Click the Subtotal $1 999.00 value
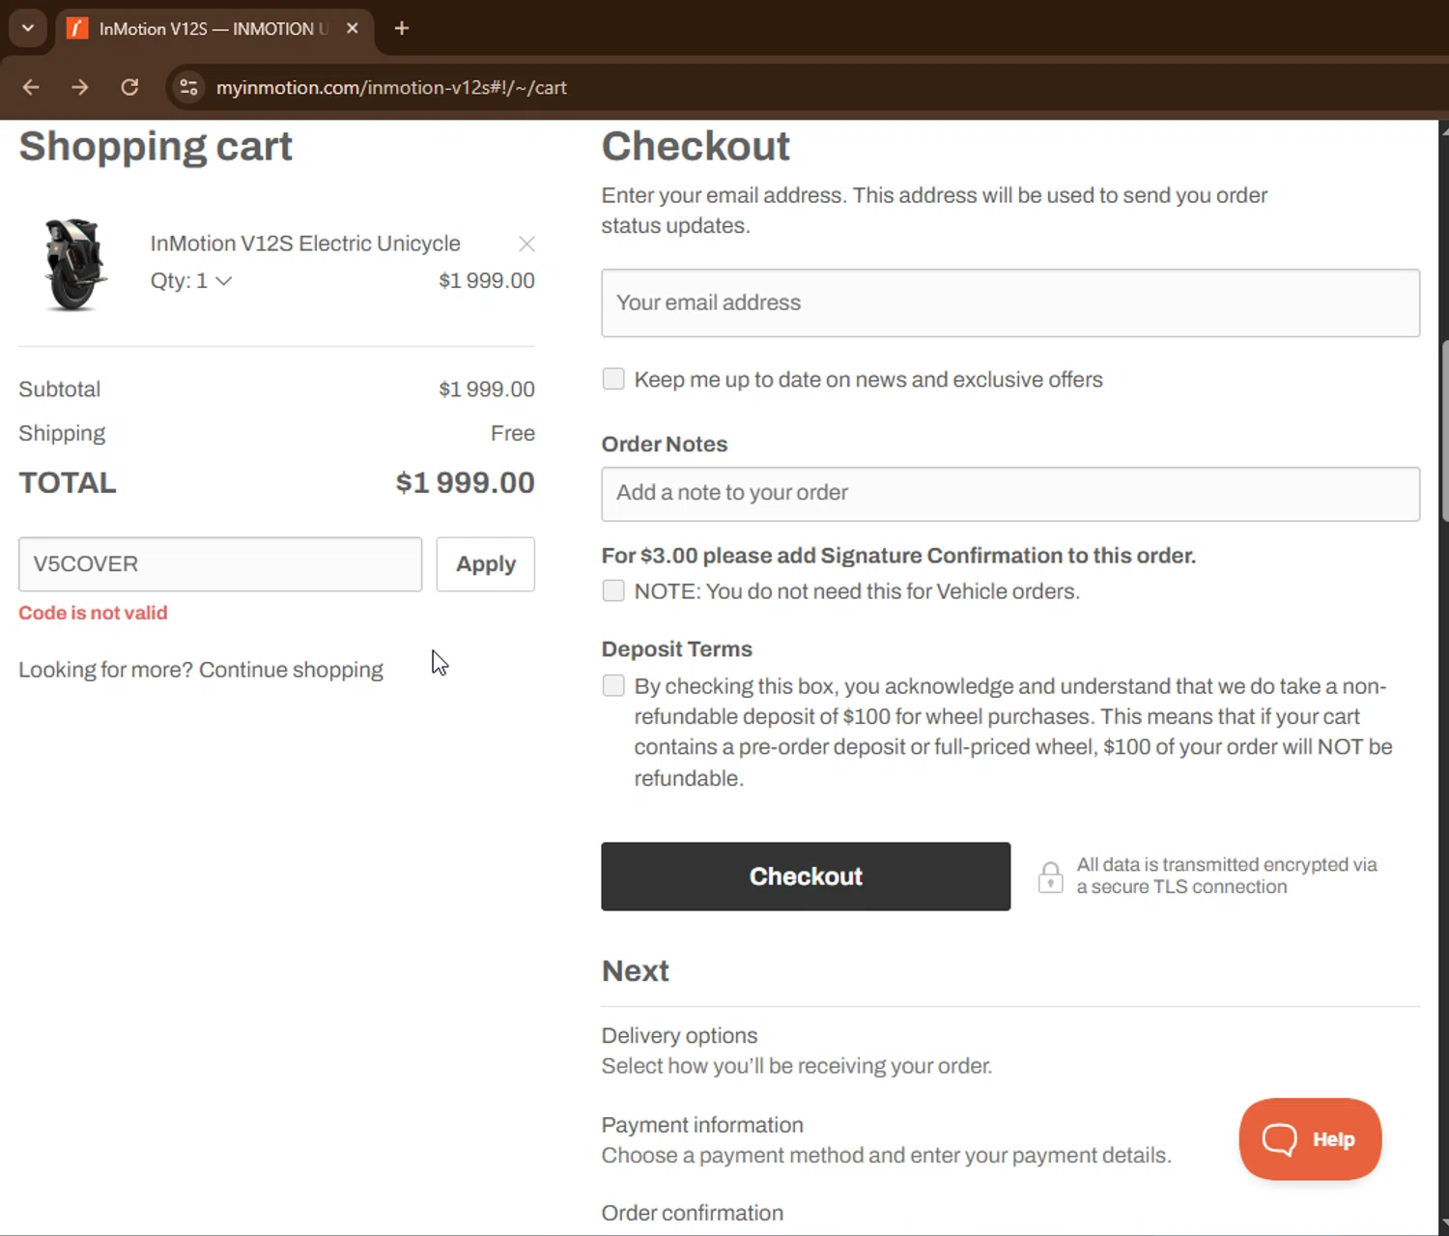The width and height of the screenshot is (1449, 1236). 487,388
